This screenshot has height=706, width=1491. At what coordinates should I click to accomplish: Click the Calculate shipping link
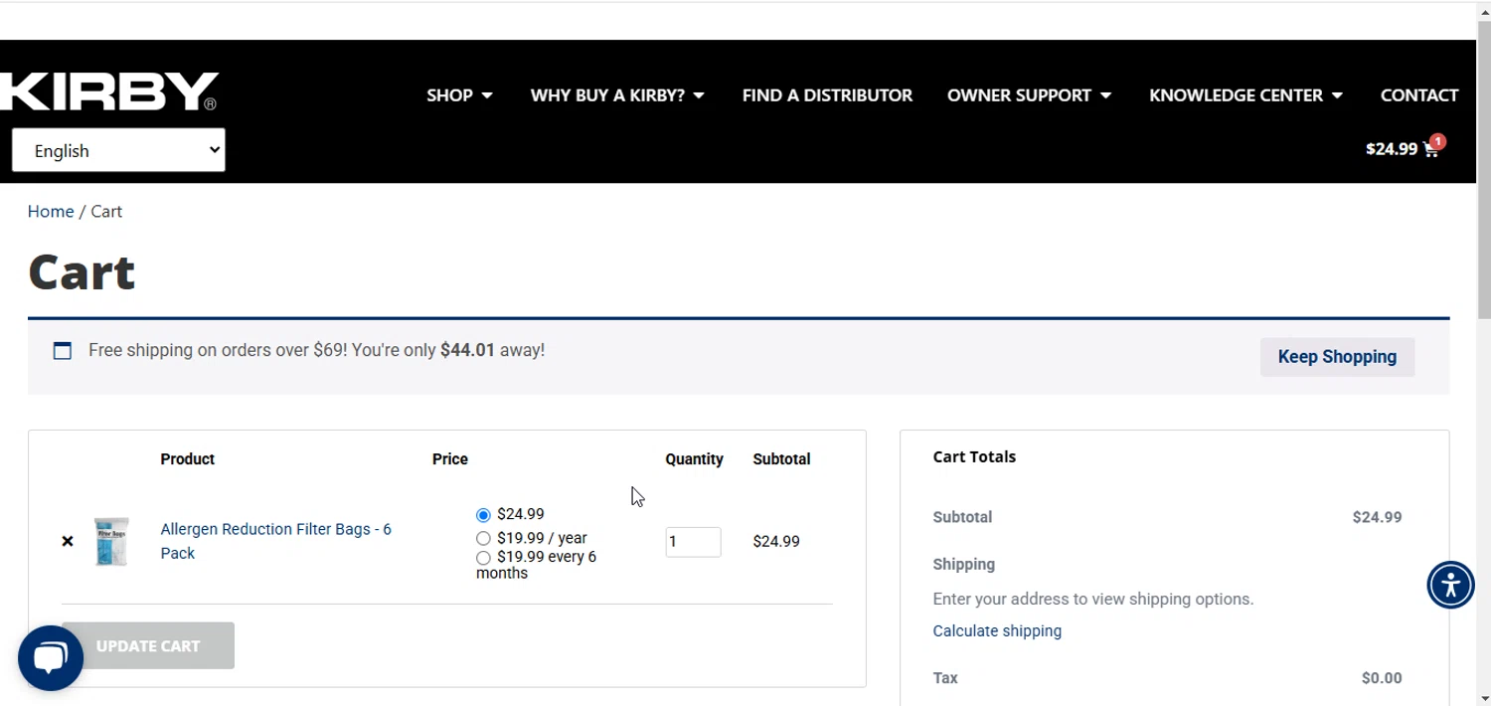(997, 630)
